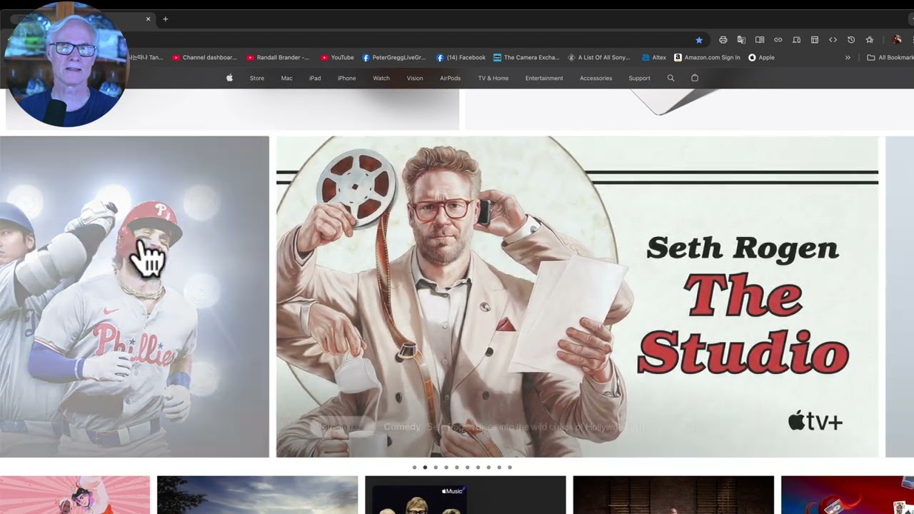Open the Phillies baseball carousel slide
This screenshot has width=914, height=514.
tap(134, 296)
